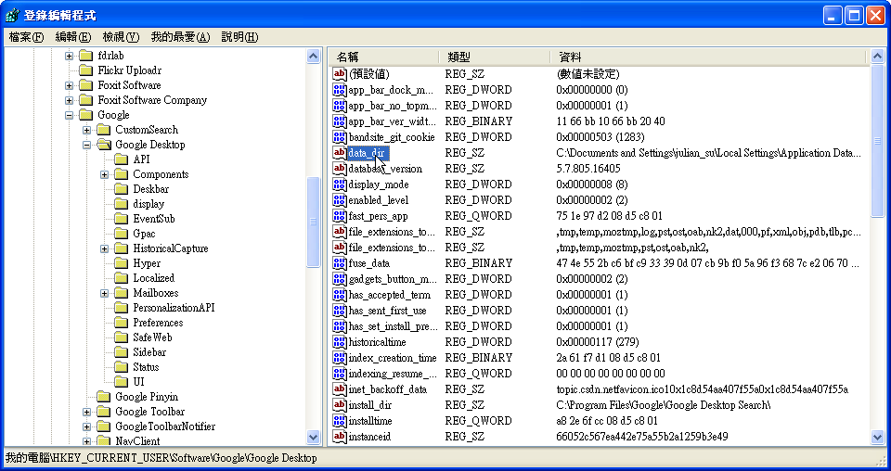Select the Hyper folder icon

pos(121,263)
